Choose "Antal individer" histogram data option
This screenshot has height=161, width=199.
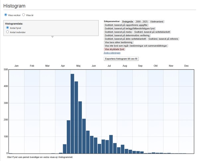coord(8,32)
